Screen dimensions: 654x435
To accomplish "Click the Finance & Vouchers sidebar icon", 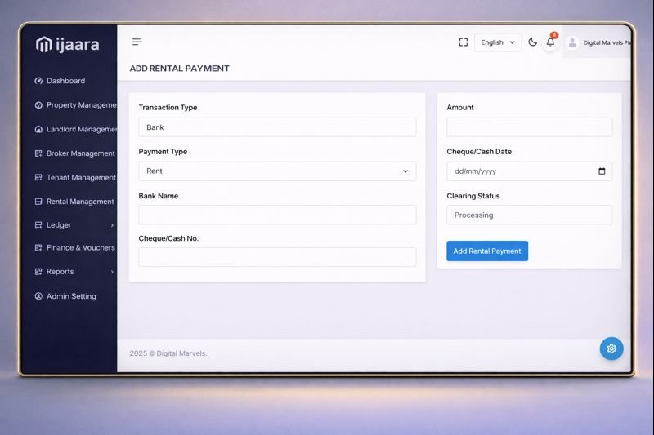I will [x=38, y=247].
